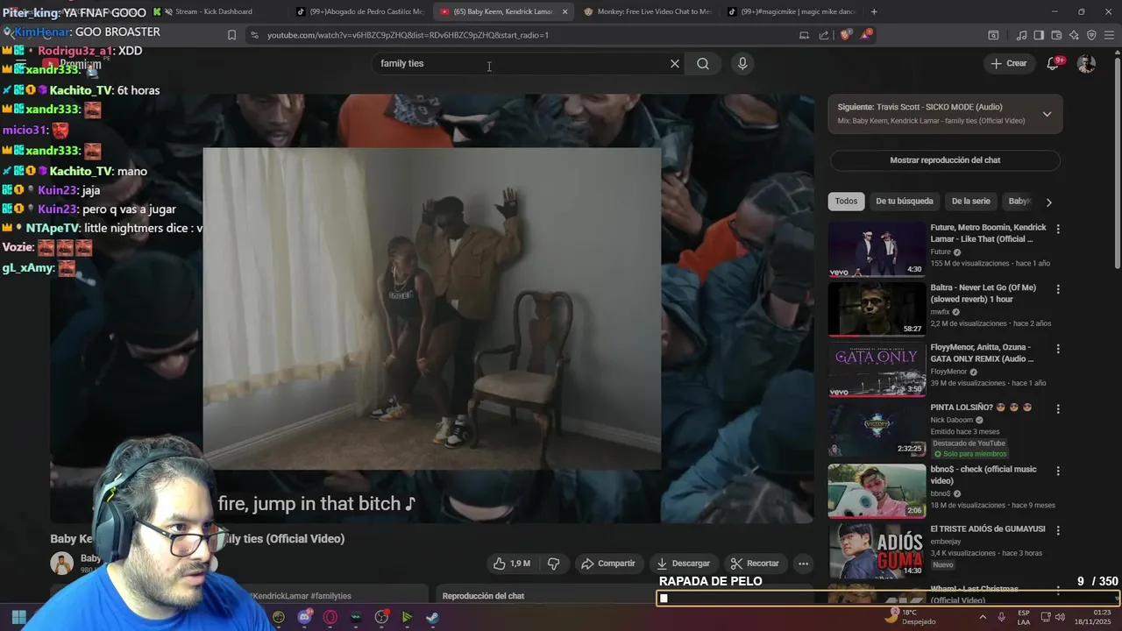Click the cast screen icon in address bar
The width and height of the screenshot is (1122, 631).
click(804, 35)
